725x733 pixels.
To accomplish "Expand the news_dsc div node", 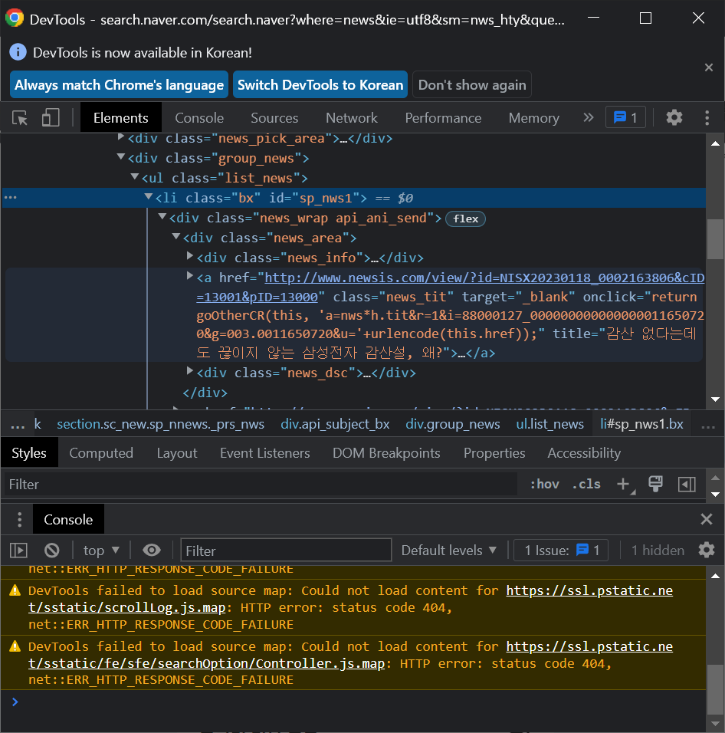I will 189,371.
